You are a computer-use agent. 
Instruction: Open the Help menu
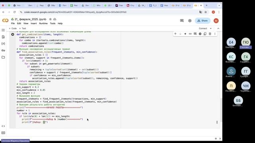tap(60, 23)
